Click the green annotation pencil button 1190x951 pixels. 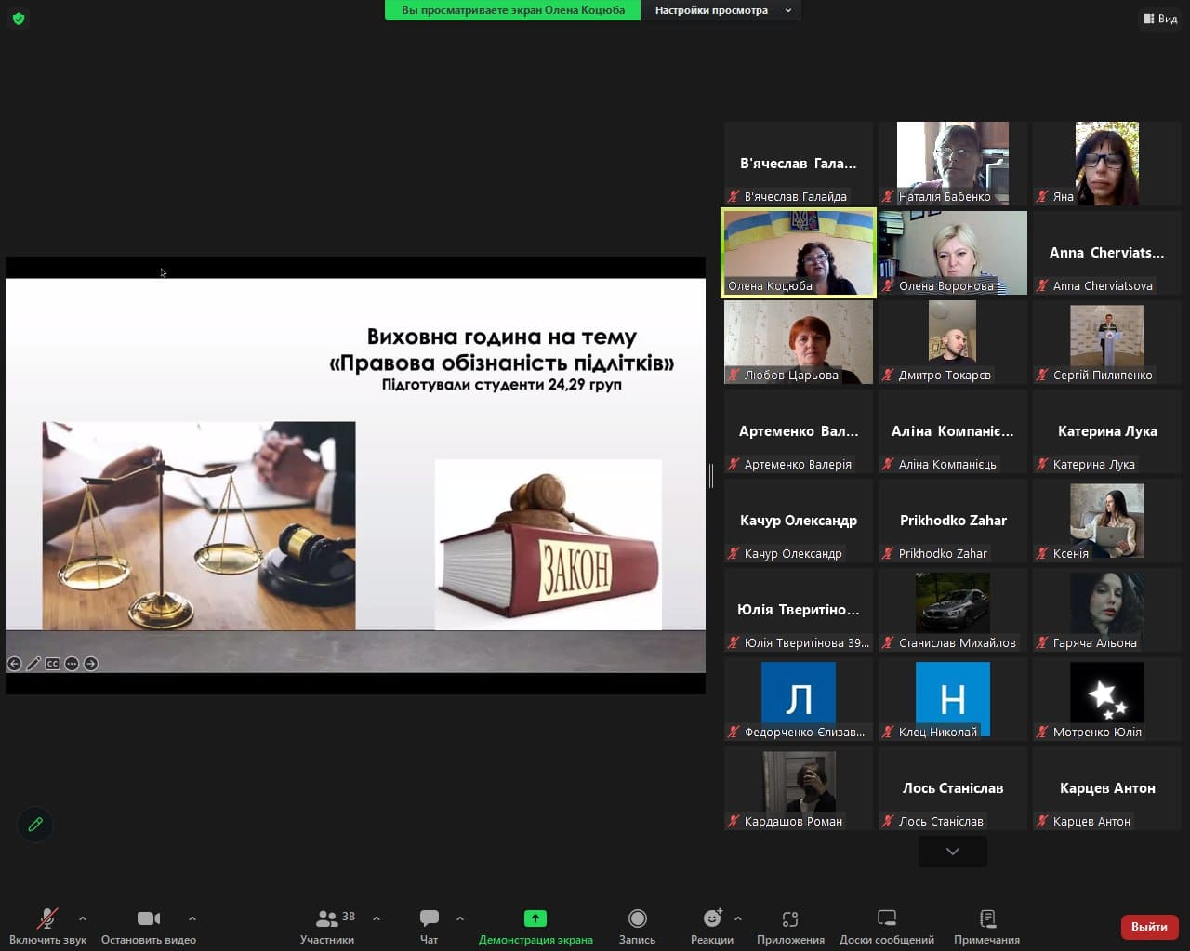35,825
